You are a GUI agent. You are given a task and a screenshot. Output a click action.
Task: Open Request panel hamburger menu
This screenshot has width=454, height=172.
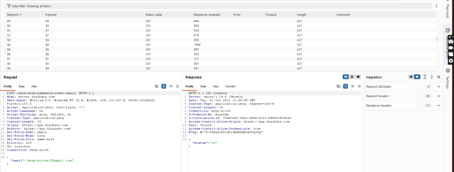(x=178, y=86)
